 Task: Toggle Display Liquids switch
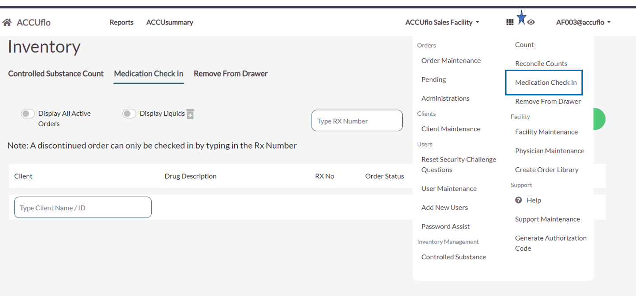pos(129,114)
